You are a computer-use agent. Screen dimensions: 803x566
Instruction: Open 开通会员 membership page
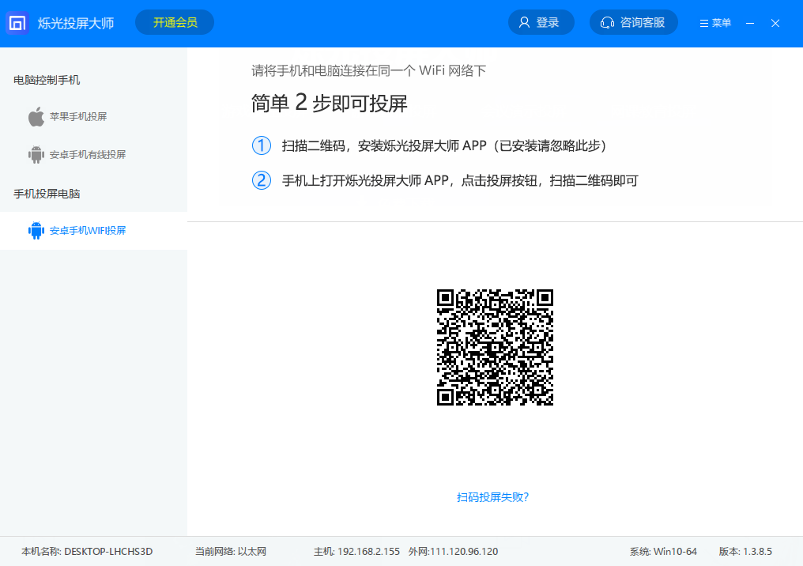(175, 22)
